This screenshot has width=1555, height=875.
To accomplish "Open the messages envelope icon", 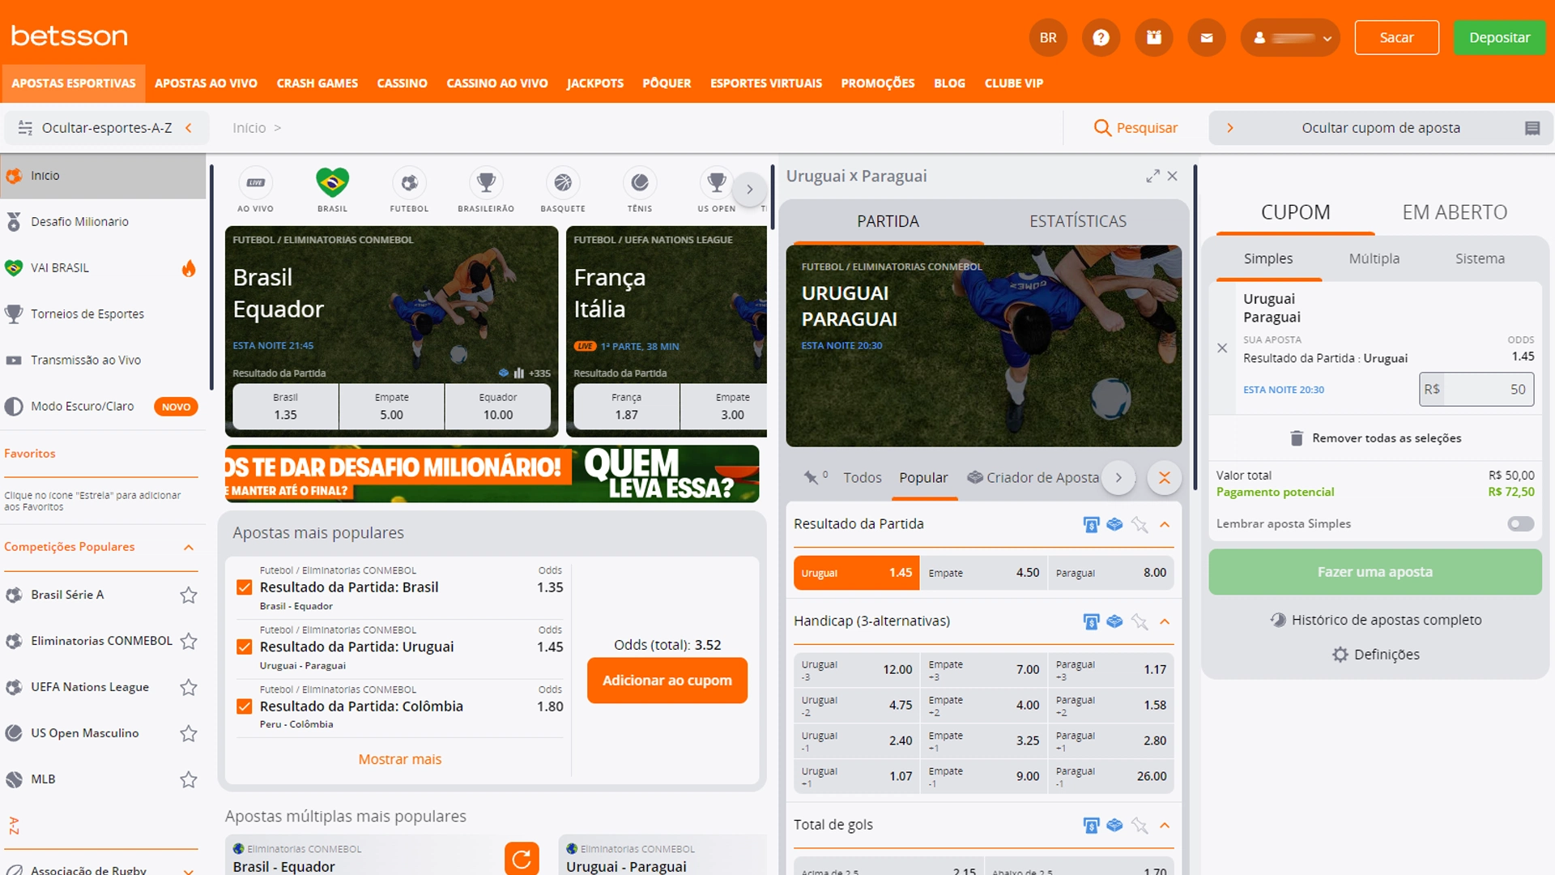I will click(x=1206, y=37).
